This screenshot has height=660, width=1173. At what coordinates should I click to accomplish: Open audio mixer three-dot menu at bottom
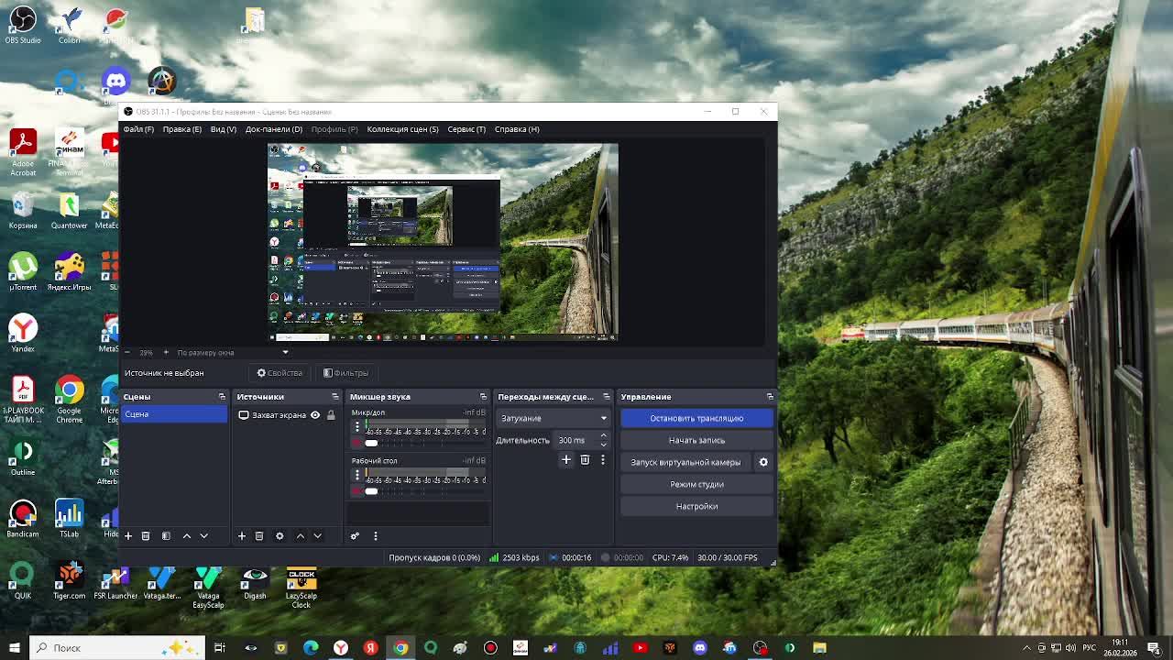[375, 536]
